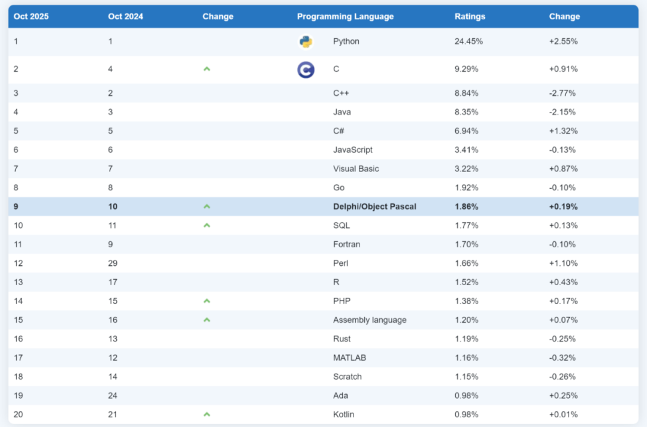Screen dimensions: 647x427
Task: Click the Oct 2025 column header
Action: click(31, 17)
